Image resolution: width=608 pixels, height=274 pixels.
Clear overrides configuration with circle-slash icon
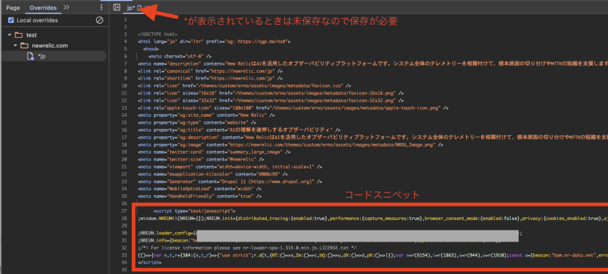coord(100,20)
